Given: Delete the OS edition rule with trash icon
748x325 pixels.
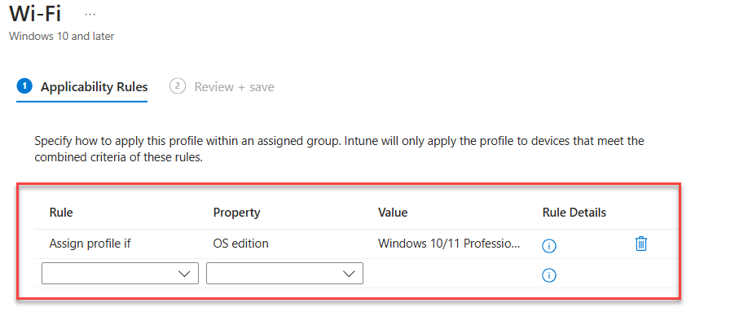Looking at the screenshot, I should pos(641,244).
